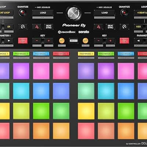Viewport: 147px width, 147px height.
Task: Hit left deck magenta-pink pad, top row third column
Action: 41,71
